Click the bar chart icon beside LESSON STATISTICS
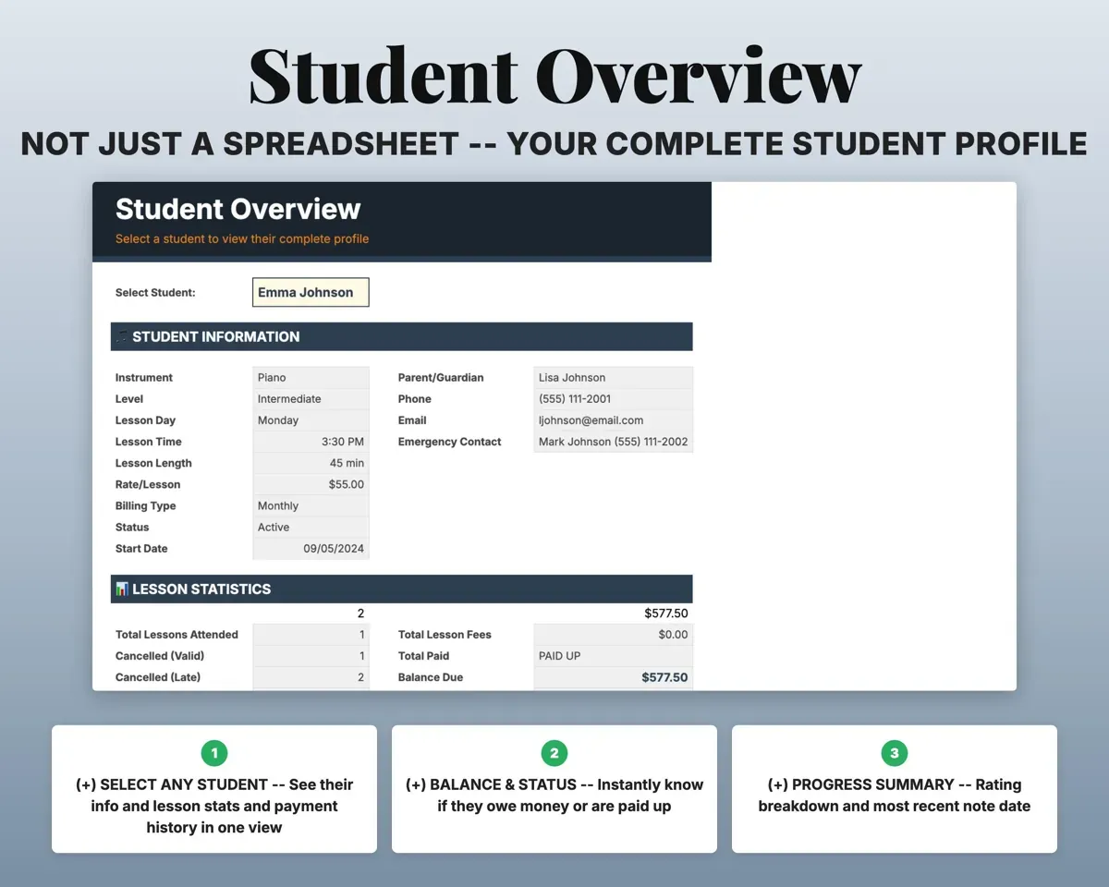This screenshot has height=887, width=1109. (x=121, y=589)
